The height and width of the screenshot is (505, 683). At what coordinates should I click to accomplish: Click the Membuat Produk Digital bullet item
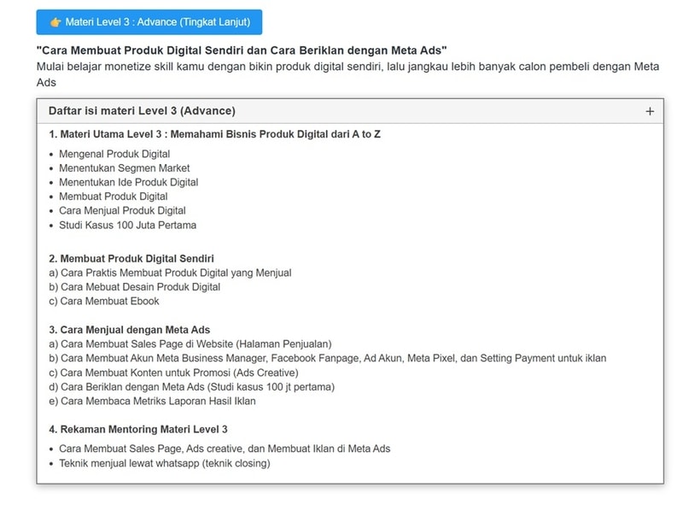click(x=113, y=197)
